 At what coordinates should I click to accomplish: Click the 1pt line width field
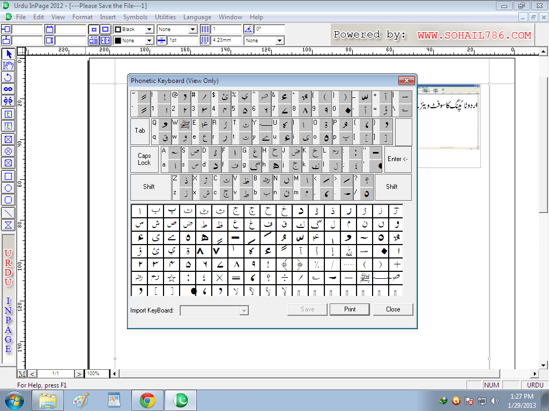click(x=183, y=40)
